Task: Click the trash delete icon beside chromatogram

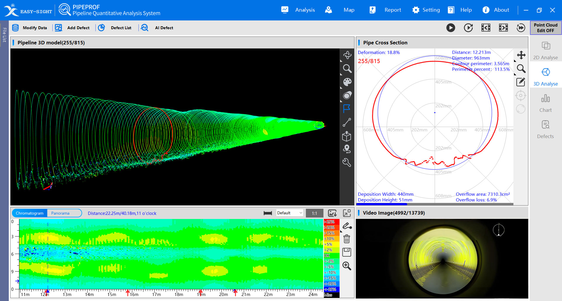Action: click(347, 239)
